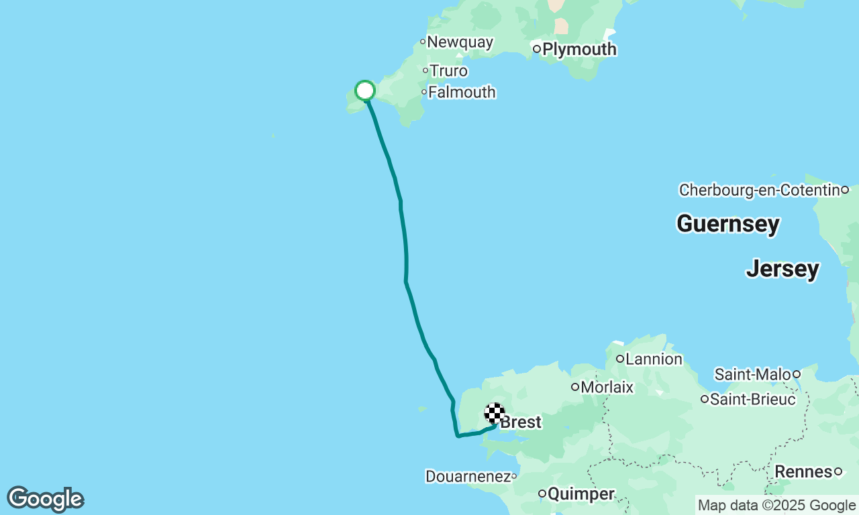Viewport: 859px width, 515px height.
Task: Select the Brest city label
Action: click(x=521, y=422)
